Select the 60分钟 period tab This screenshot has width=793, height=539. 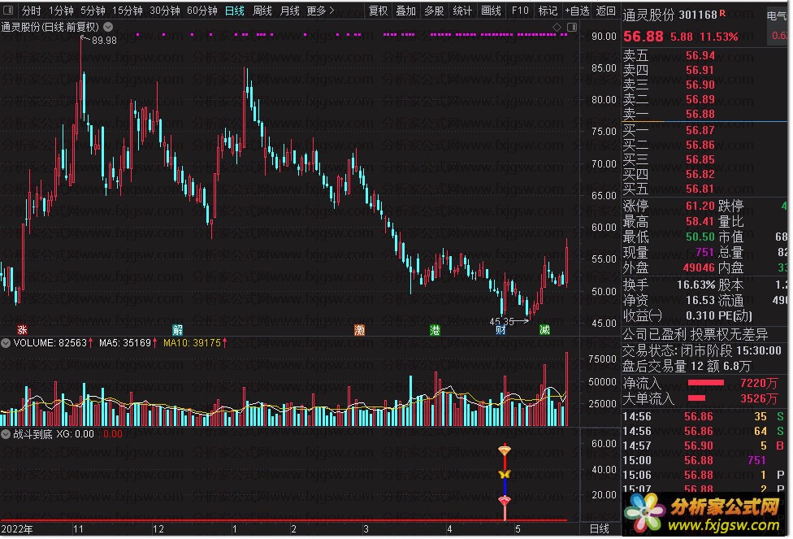click(x=202, y=11)
